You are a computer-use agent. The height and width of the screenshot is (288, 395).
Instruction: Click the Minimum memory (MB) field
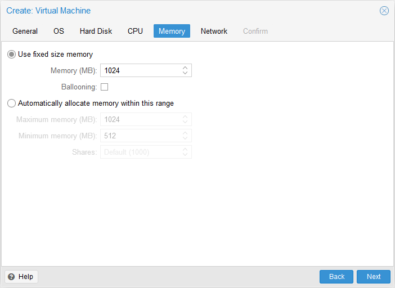click(x=141, y=136)
